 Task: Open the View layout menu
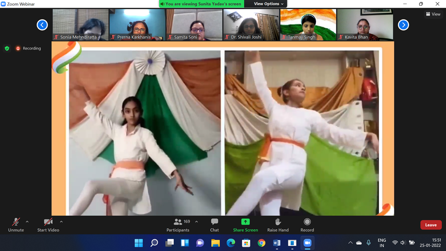433,14
